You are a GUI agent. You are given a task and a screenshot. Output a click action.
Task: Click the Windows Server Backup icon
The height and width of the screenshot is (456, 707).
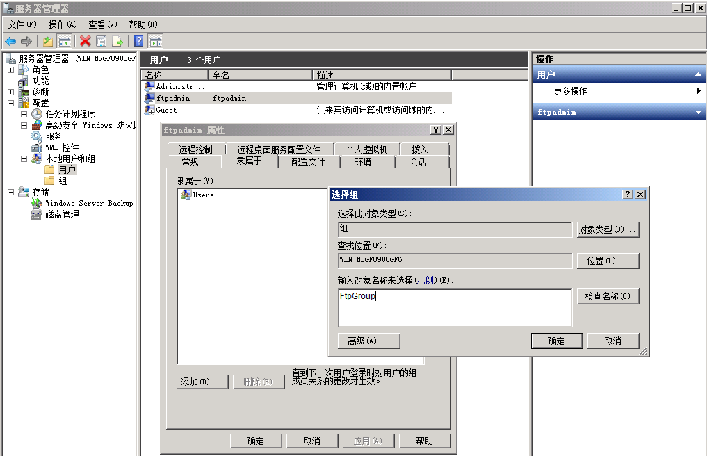(x=37, y=203)
